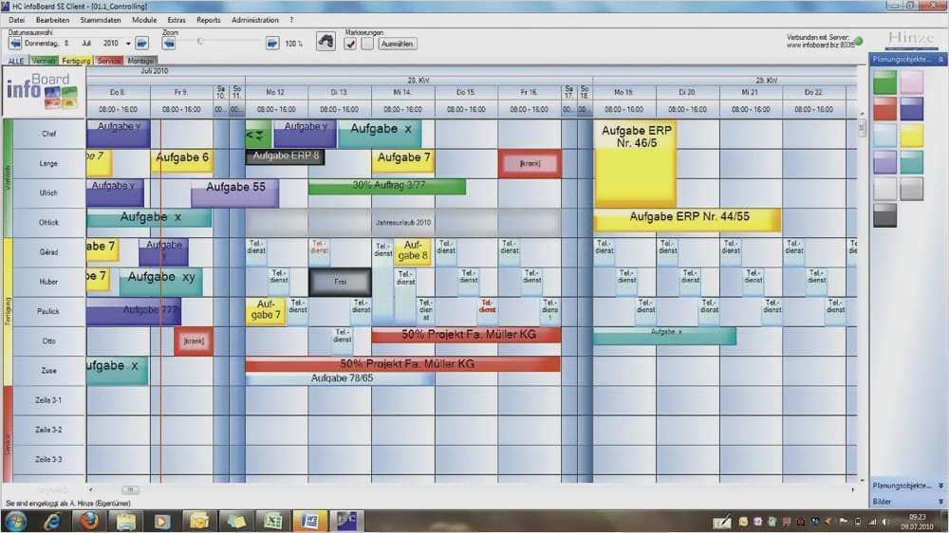949x533 pixels.
Task: Click the next date arrow icon
Action: [x=141, y=44]
